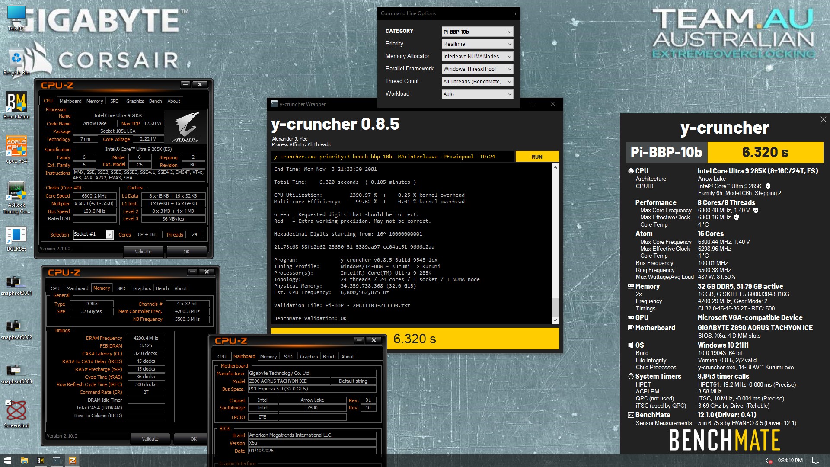Click the Validation File Pi-BBP text line

pos(342,305)
